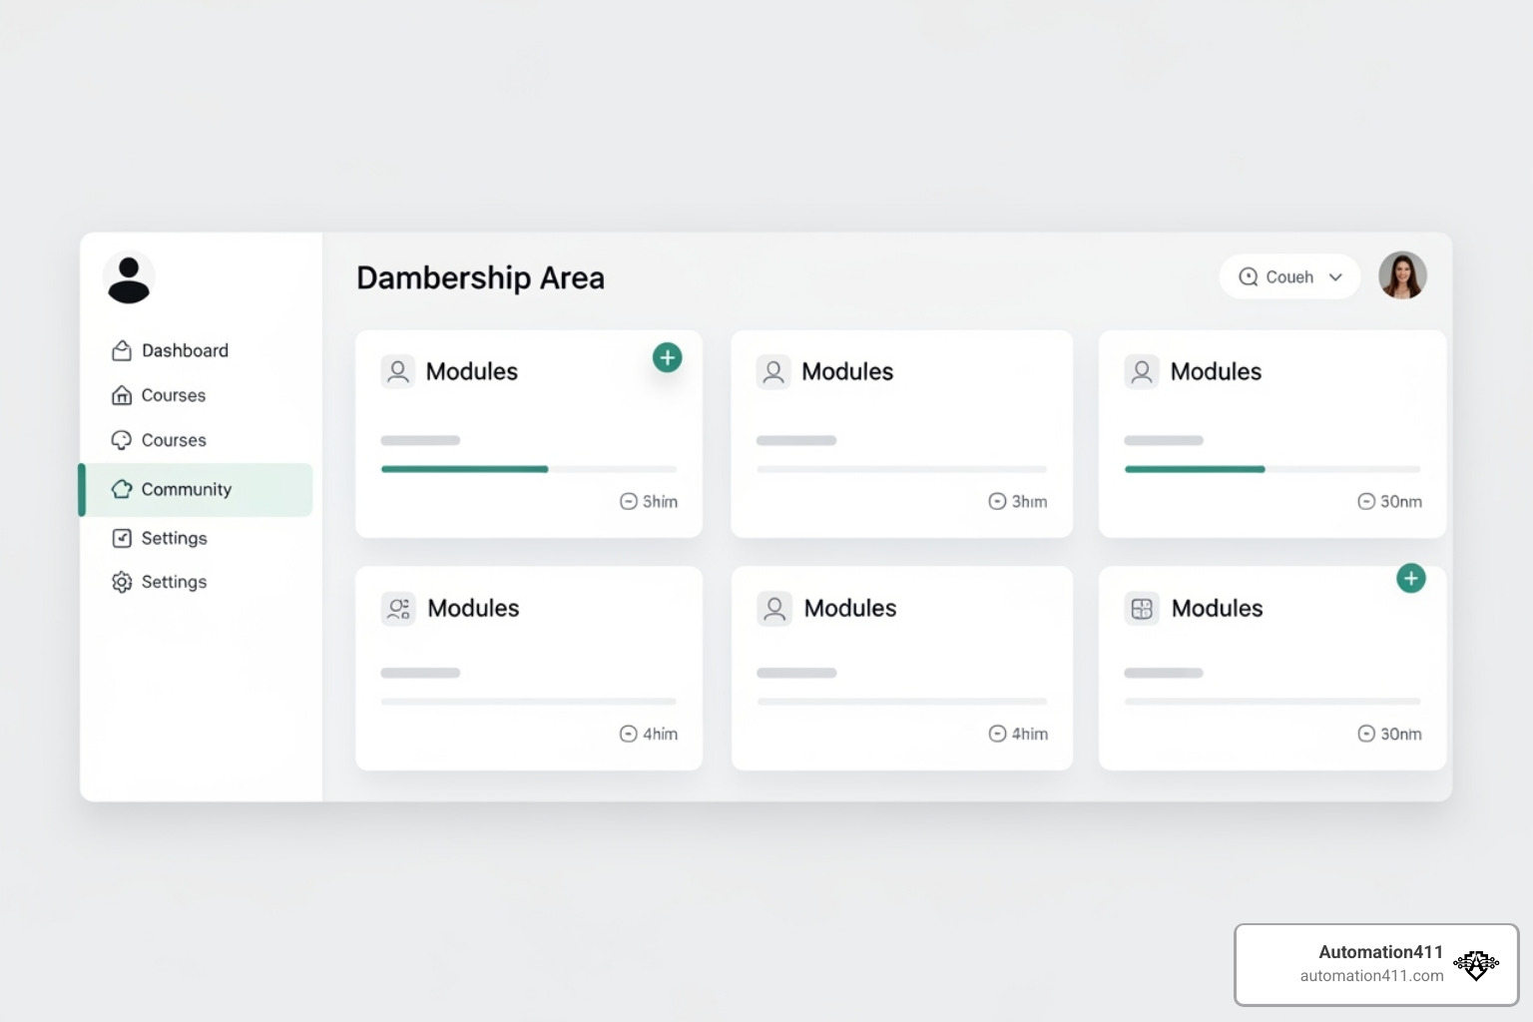Click the gear icon beside Settings

pos(122,582)
